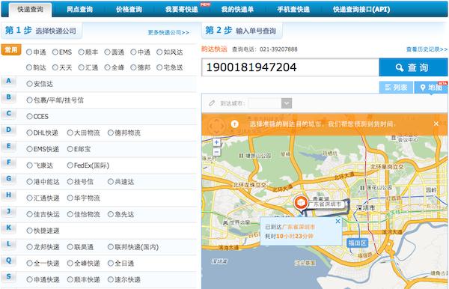Switch to 地图 map view
The width and height of the screenshot is (449, 289).
(x=431, y=87)
